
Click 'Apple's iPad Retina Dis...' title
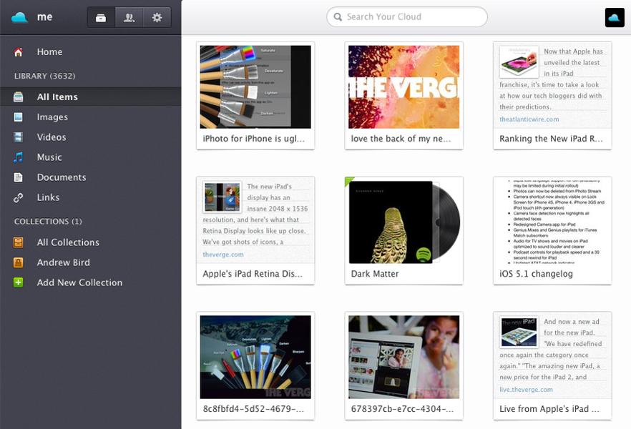coord(253,274)
